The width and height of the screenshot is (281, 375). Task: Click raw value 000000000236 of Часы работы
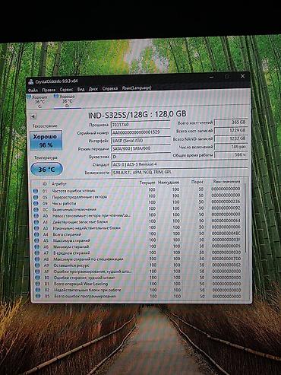(x=226, y=202)
